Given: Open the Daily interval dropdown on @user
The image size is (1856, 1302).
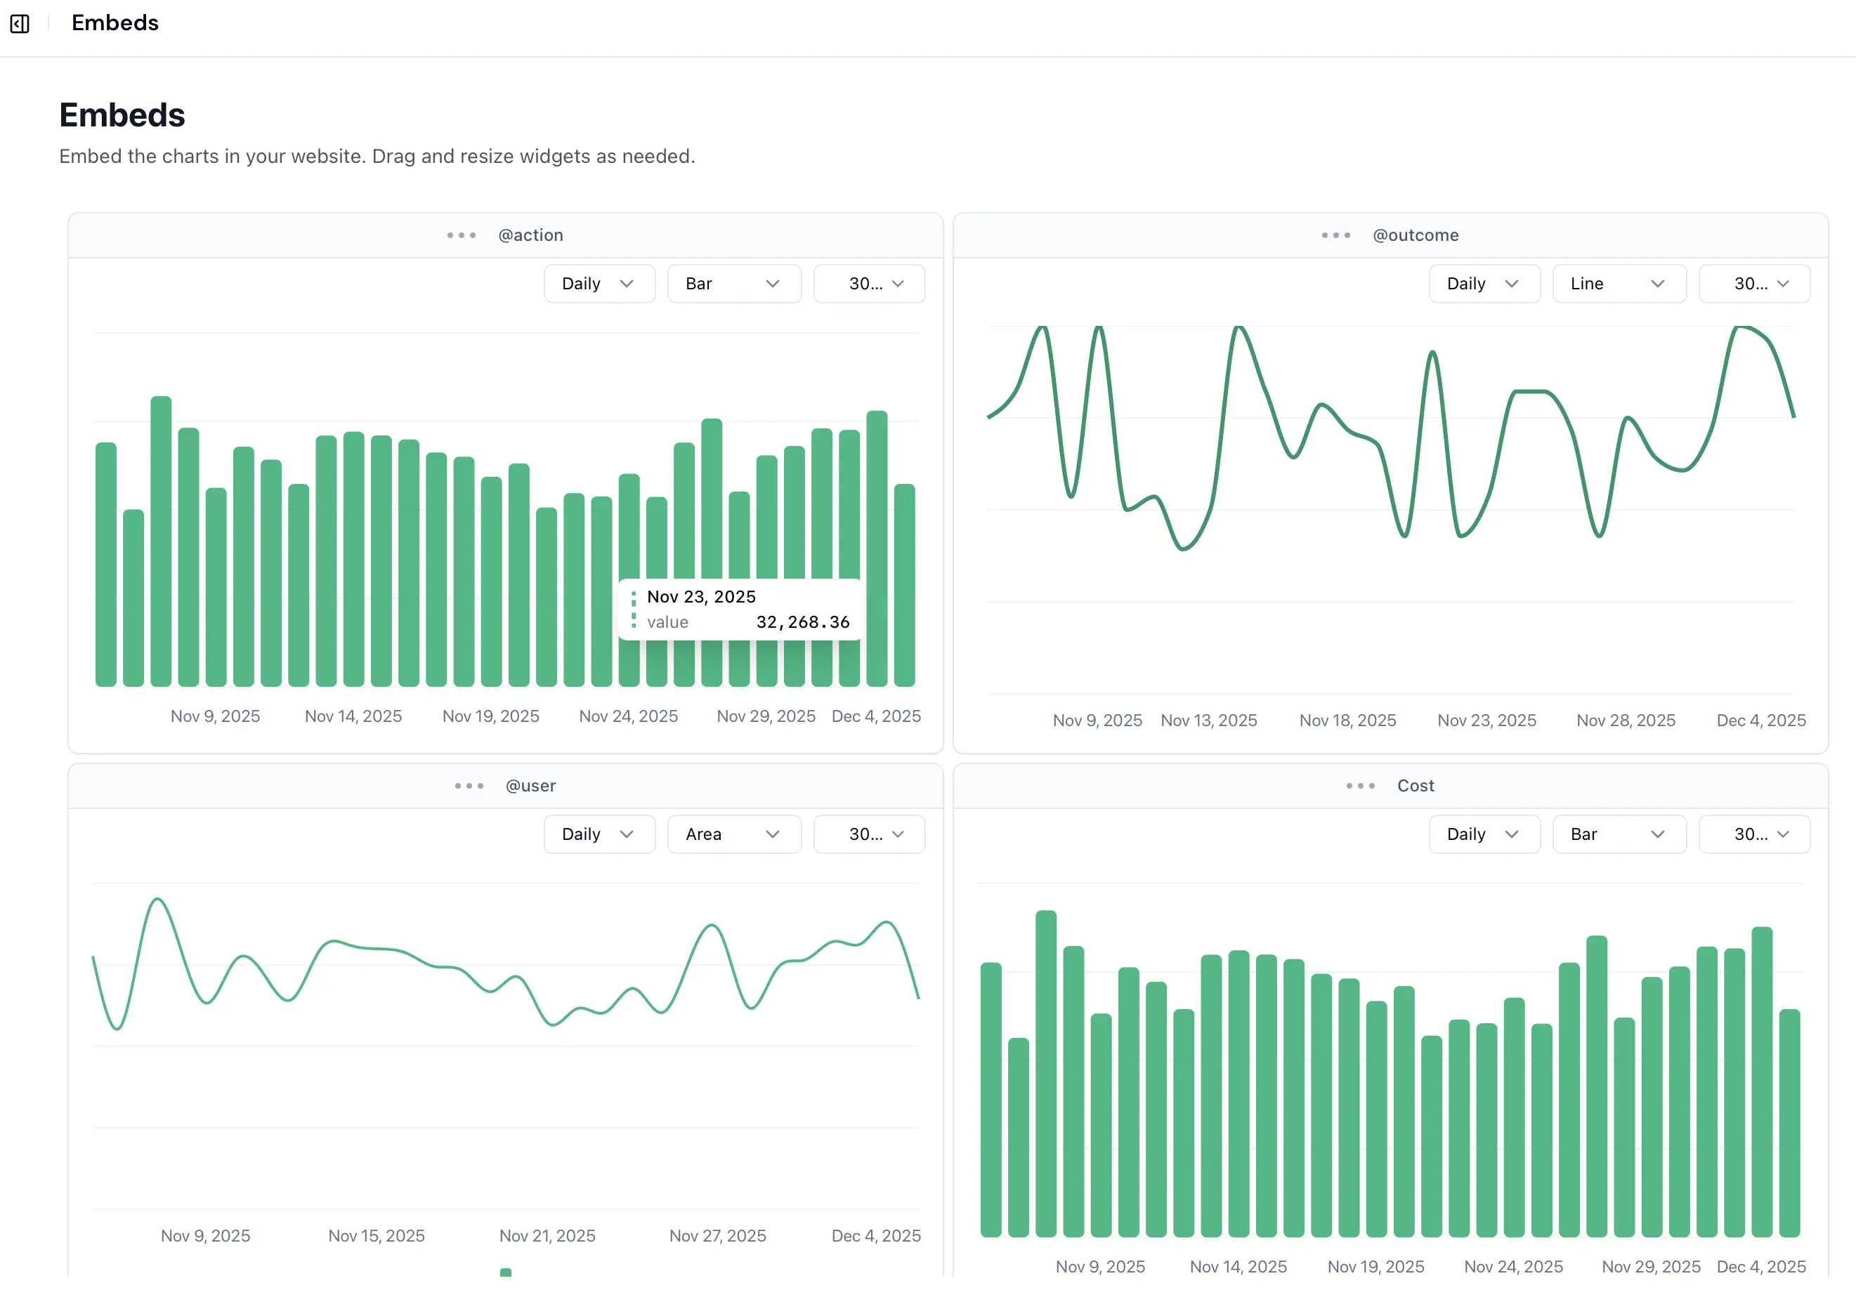Looking at the screenshot, I should (599, 834).
